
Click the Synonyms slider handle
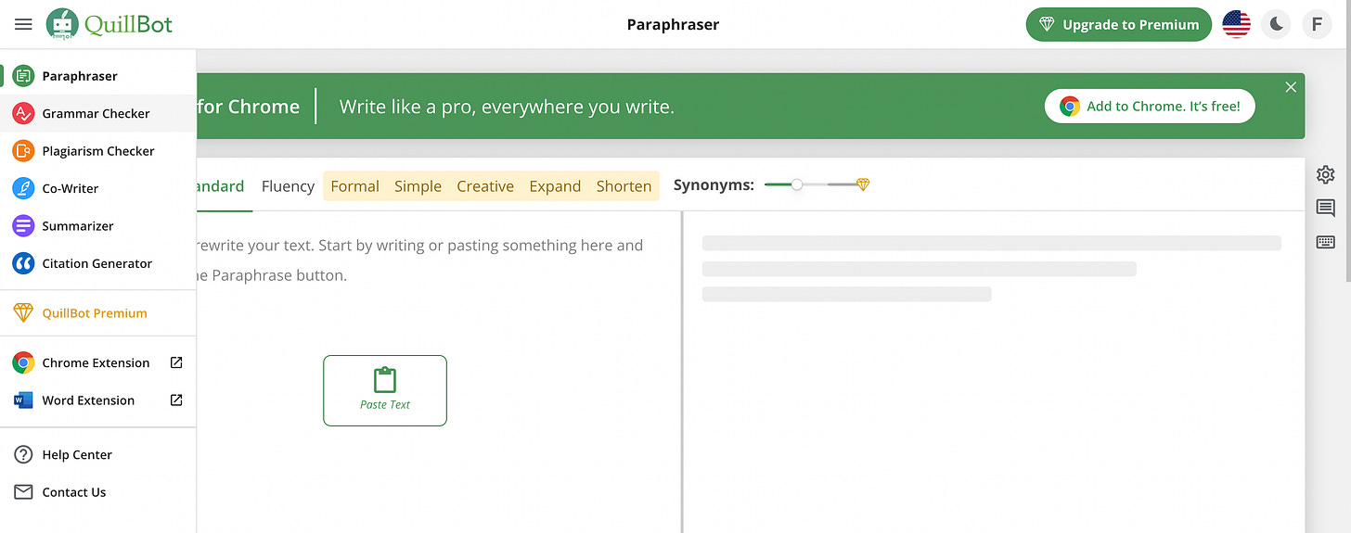point(796,184)
